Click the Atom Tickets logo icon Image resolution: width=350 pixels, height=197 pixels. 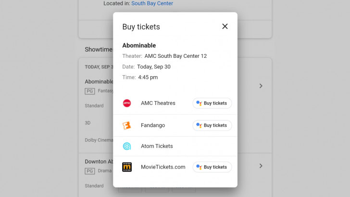coord(127,146)
